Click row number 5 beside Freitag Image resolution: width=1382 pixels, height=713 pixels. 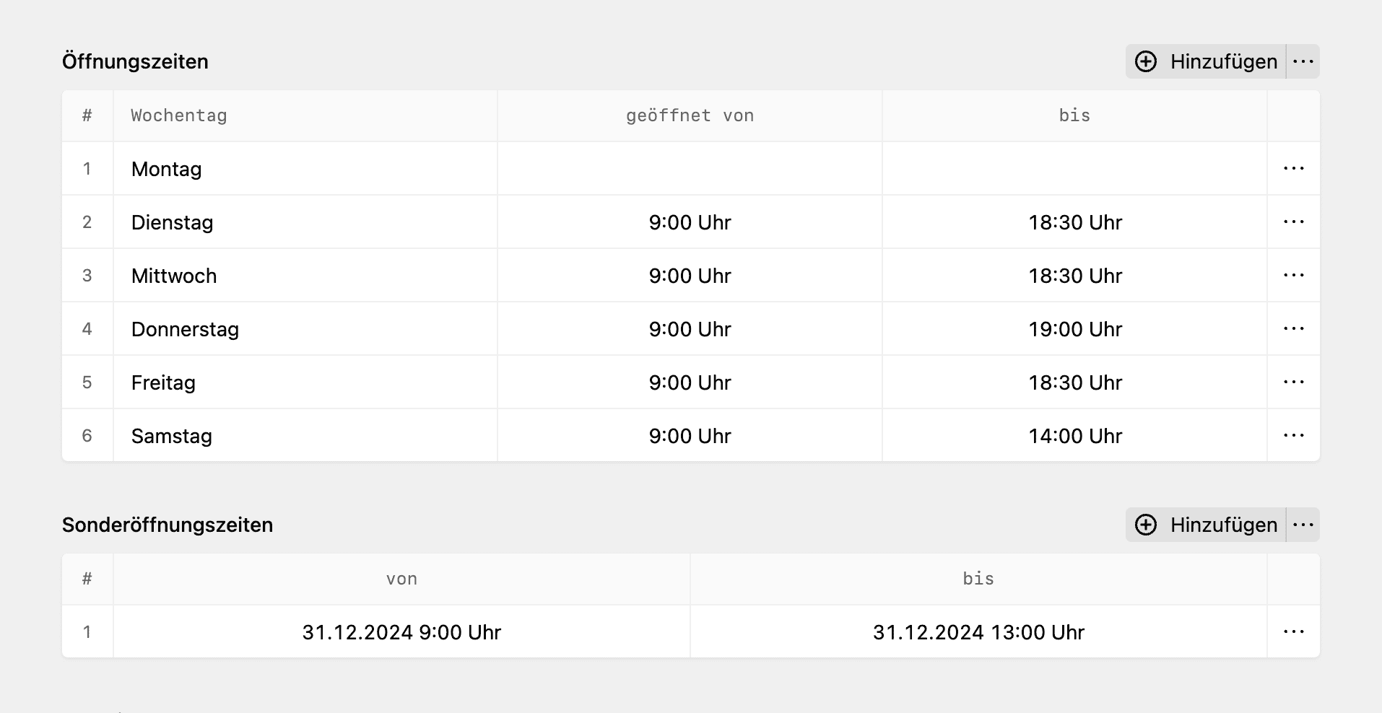(87, 382)
